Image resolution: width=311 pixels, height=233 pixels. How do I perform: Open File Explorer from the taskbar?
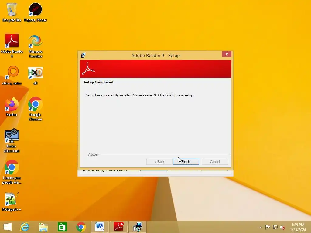pos(43,227)
